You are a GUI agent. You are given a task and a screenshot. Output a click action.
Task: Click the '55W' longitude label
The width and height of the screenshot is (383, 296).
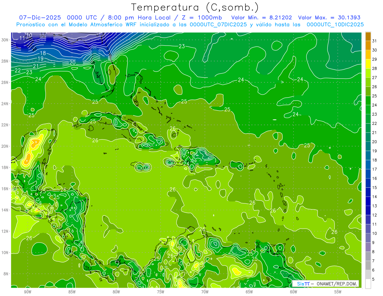point(338,292)
